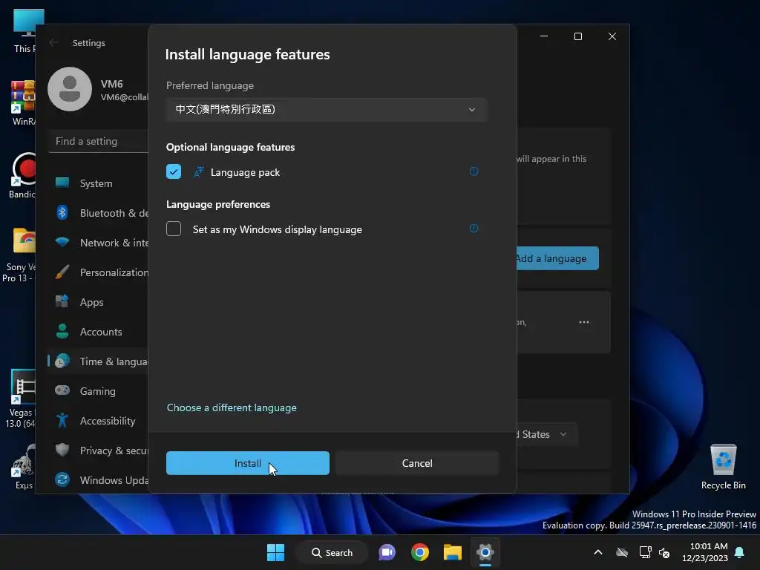Launch Google Chrome from taskbar
760x570 pixels.
point(420,552)
